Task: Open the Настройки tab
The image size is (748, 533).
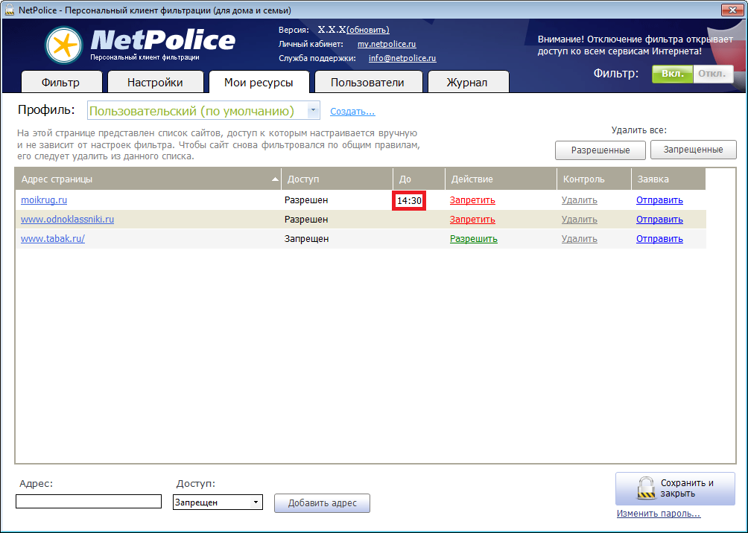Action: (x=155, y=82)
